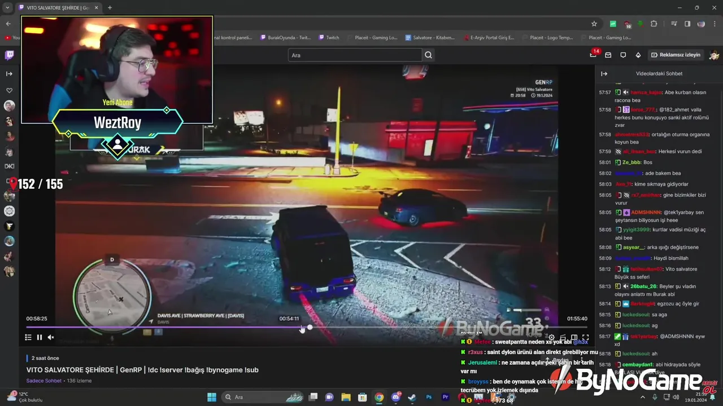Pause the video playback
Image resolution: width=723 pixels, height=406 pixels.
pos(40,337)
